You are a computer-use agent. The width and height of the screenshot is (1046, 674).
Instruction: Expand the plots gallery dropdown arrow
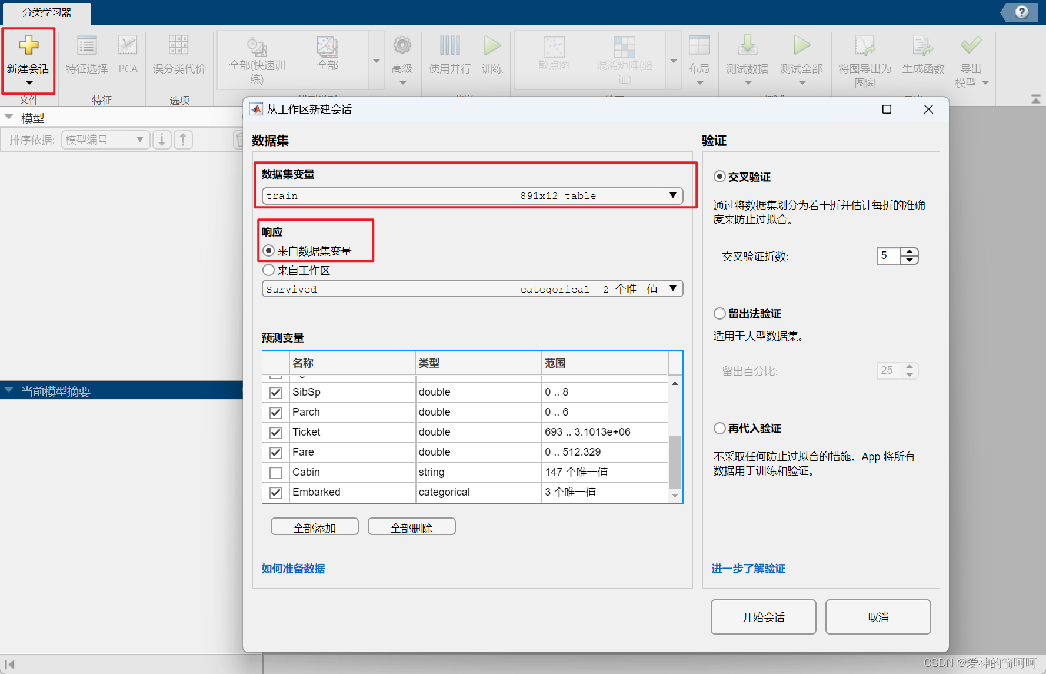click(x=674, y=61)
